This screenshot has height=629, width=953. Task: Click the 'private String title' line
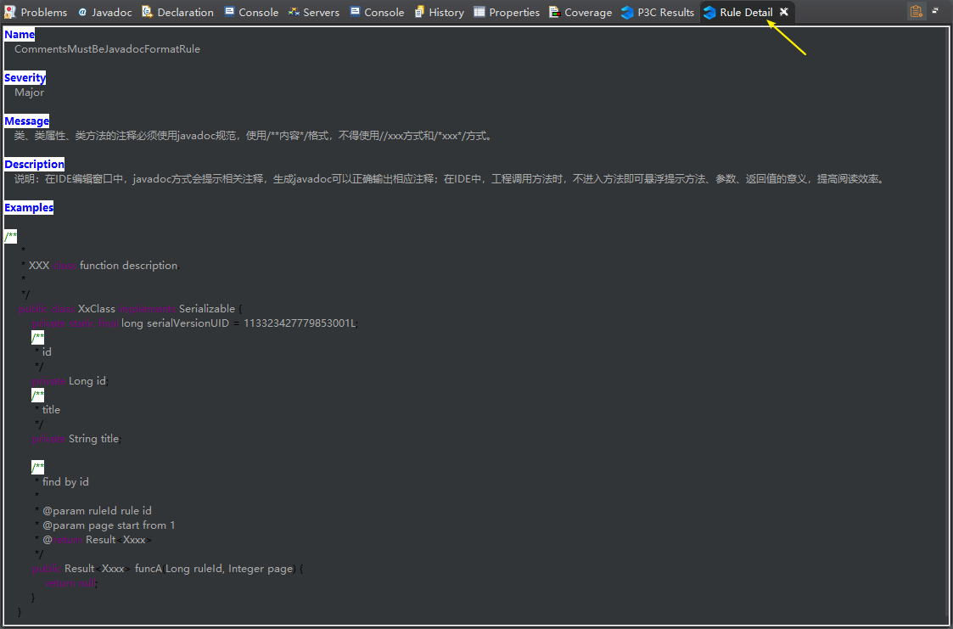(76, 439)
